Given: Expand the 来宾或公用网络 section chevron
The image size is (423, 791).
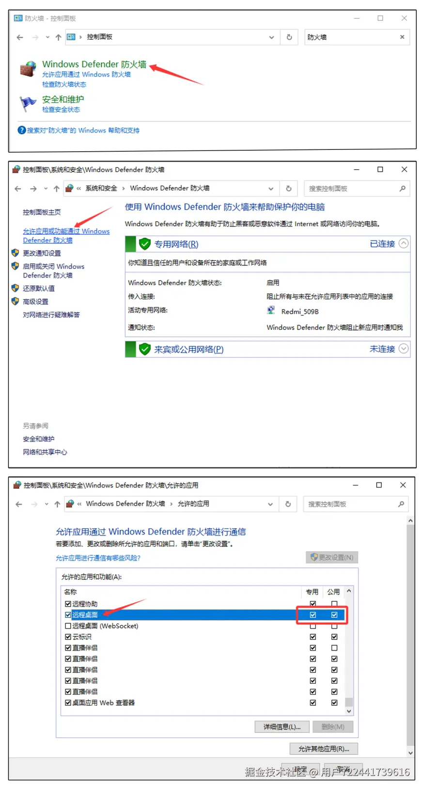Looking at the screenshot, I should click(x=404, y=349).
